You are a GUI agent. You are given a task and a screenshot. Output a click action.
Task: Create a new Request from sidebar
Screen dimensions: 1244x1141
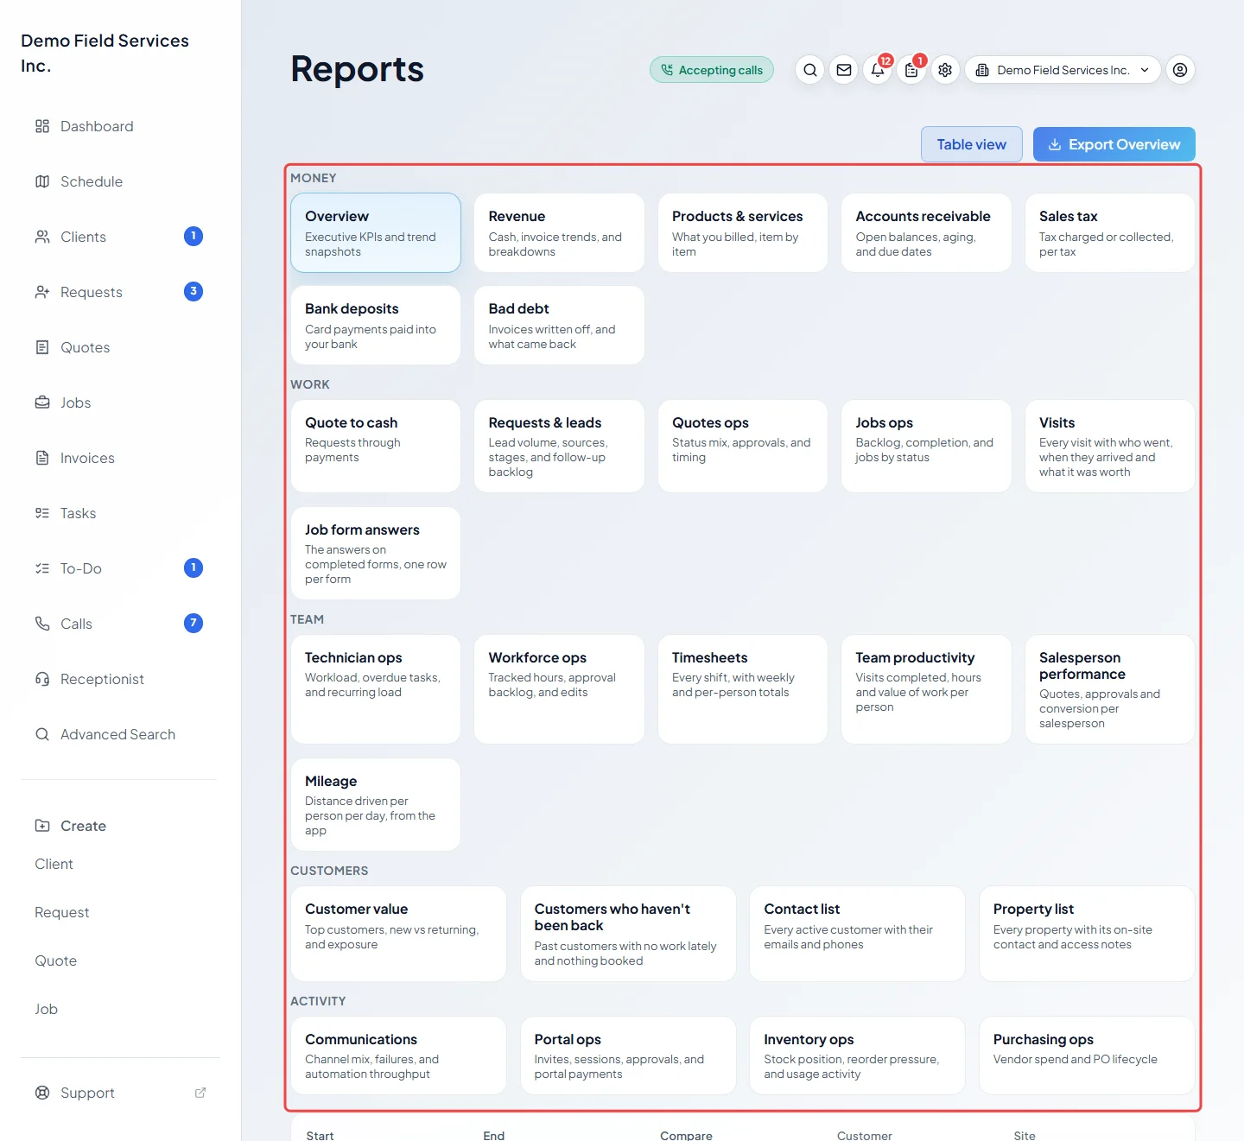[x=62, y=912]
